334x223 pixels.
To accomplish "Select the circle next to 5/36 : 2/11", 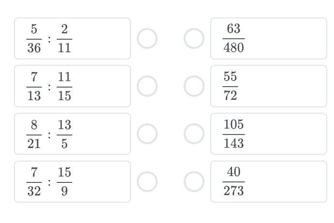I will coord(147,39).
